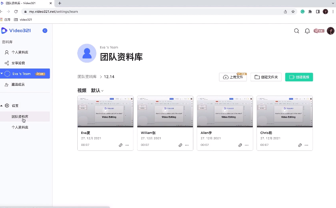Open more options for Chris杨 video

click(306, 145)
